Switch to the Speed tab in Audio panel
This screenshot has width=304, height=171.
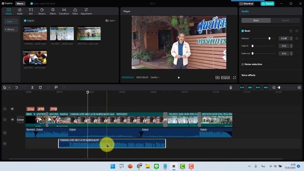point(285,20)
